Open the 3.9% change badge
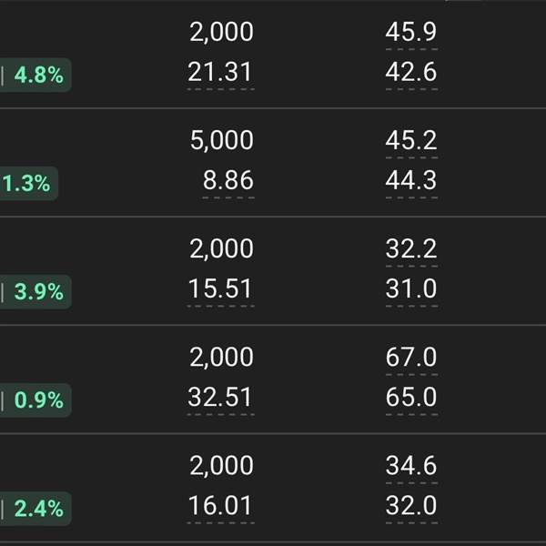The image size is (546, 546). pos(36,292)
